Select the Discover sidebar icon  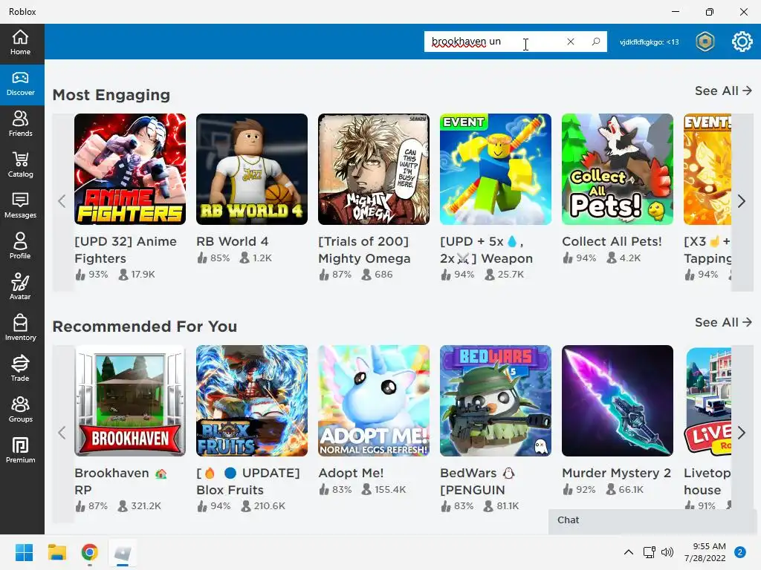20,84
